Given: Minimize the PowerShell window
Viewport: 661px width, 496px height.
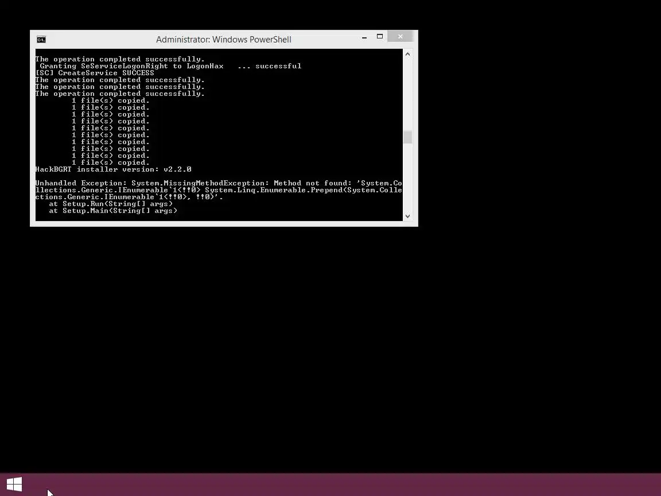Looking at the screenshot, I should tap(364, 37).
